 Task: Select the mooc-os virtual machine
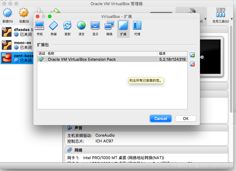[17, 45]
